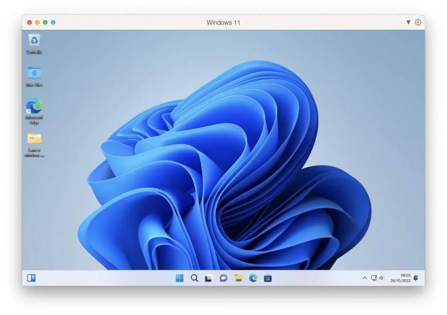Screen dimensions: 447x315
Task: Open the Windows Start menu
Action: 179,278
